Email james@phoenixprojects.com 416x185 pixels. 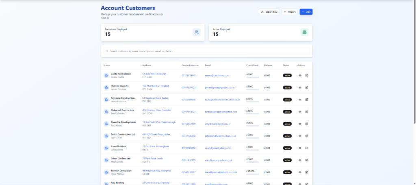(x=220, y=87)
